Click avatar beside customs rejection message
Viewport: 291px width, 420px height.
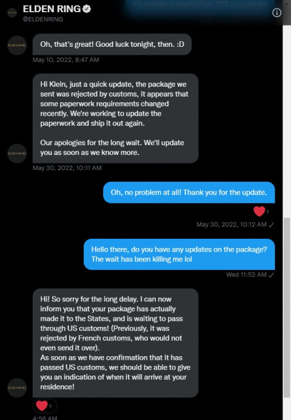pos(17,154)
